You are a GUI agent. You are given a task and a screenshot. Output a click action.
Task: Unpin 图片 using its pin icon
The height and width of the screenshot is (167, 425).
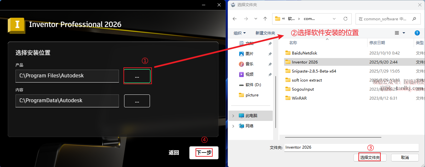270,54
